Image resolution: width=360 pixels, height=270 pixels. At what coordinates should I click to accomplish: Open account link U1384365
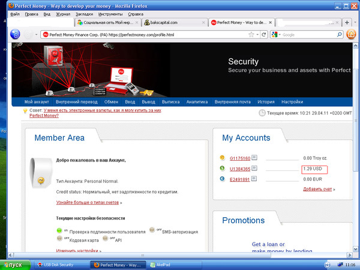click(240, 169)
